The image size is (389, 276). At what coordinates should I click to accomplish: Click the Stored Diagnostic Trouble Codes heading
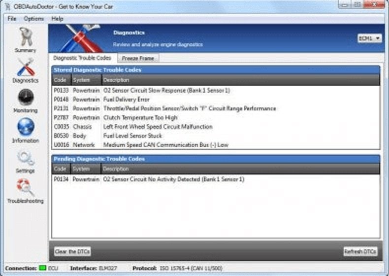pyautogui.click(x=97, y=70)
